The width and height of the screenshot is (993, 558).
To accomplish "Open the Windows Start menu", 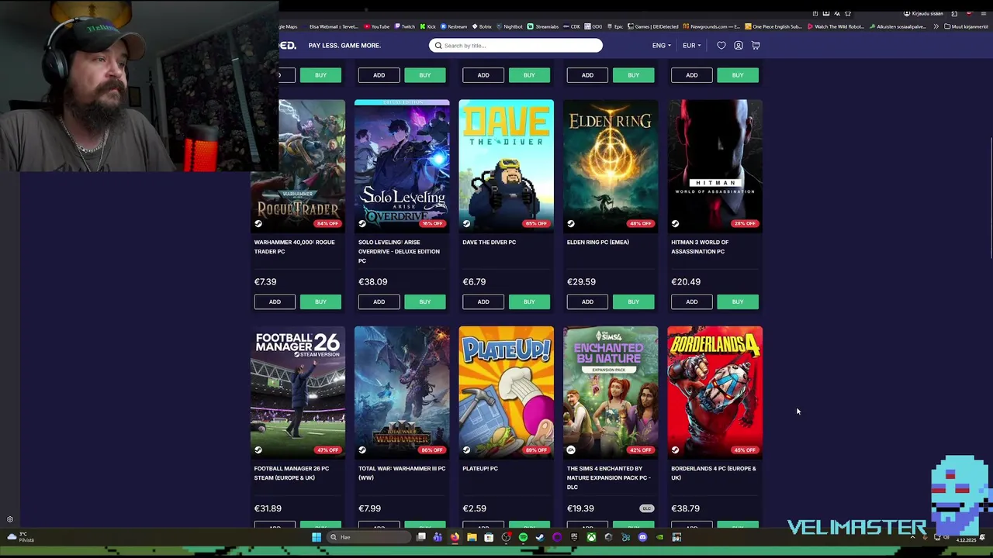I will (x=317, y=537).
